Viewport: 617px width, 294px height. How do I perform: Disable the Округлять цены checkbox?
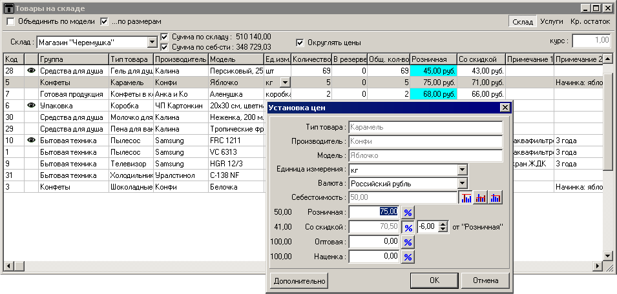300,43
